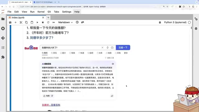Viewport: 199px width, 112px height.
Task: Restart kernel and run all cells
Action: (x=54, y=22)
